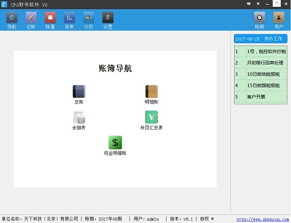Open the www.zhencon.com link

pyautogui.click(x=262, y=219)
